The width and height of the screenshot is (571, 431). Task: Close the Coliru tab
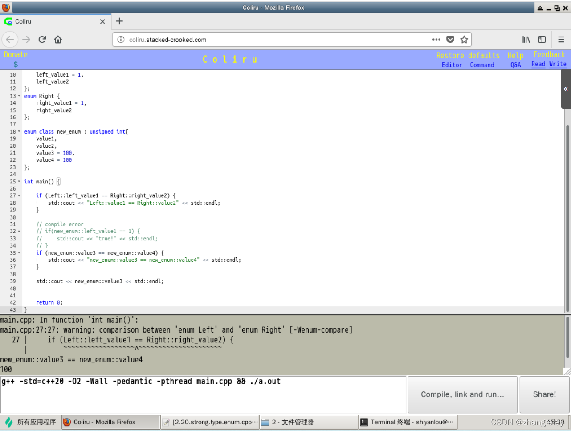tap(102, 21)
